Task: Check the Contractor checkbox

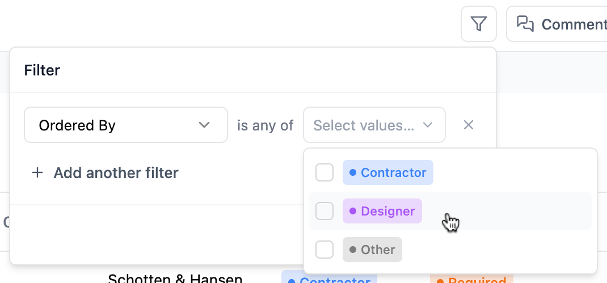Action: (x=324, y=172)
